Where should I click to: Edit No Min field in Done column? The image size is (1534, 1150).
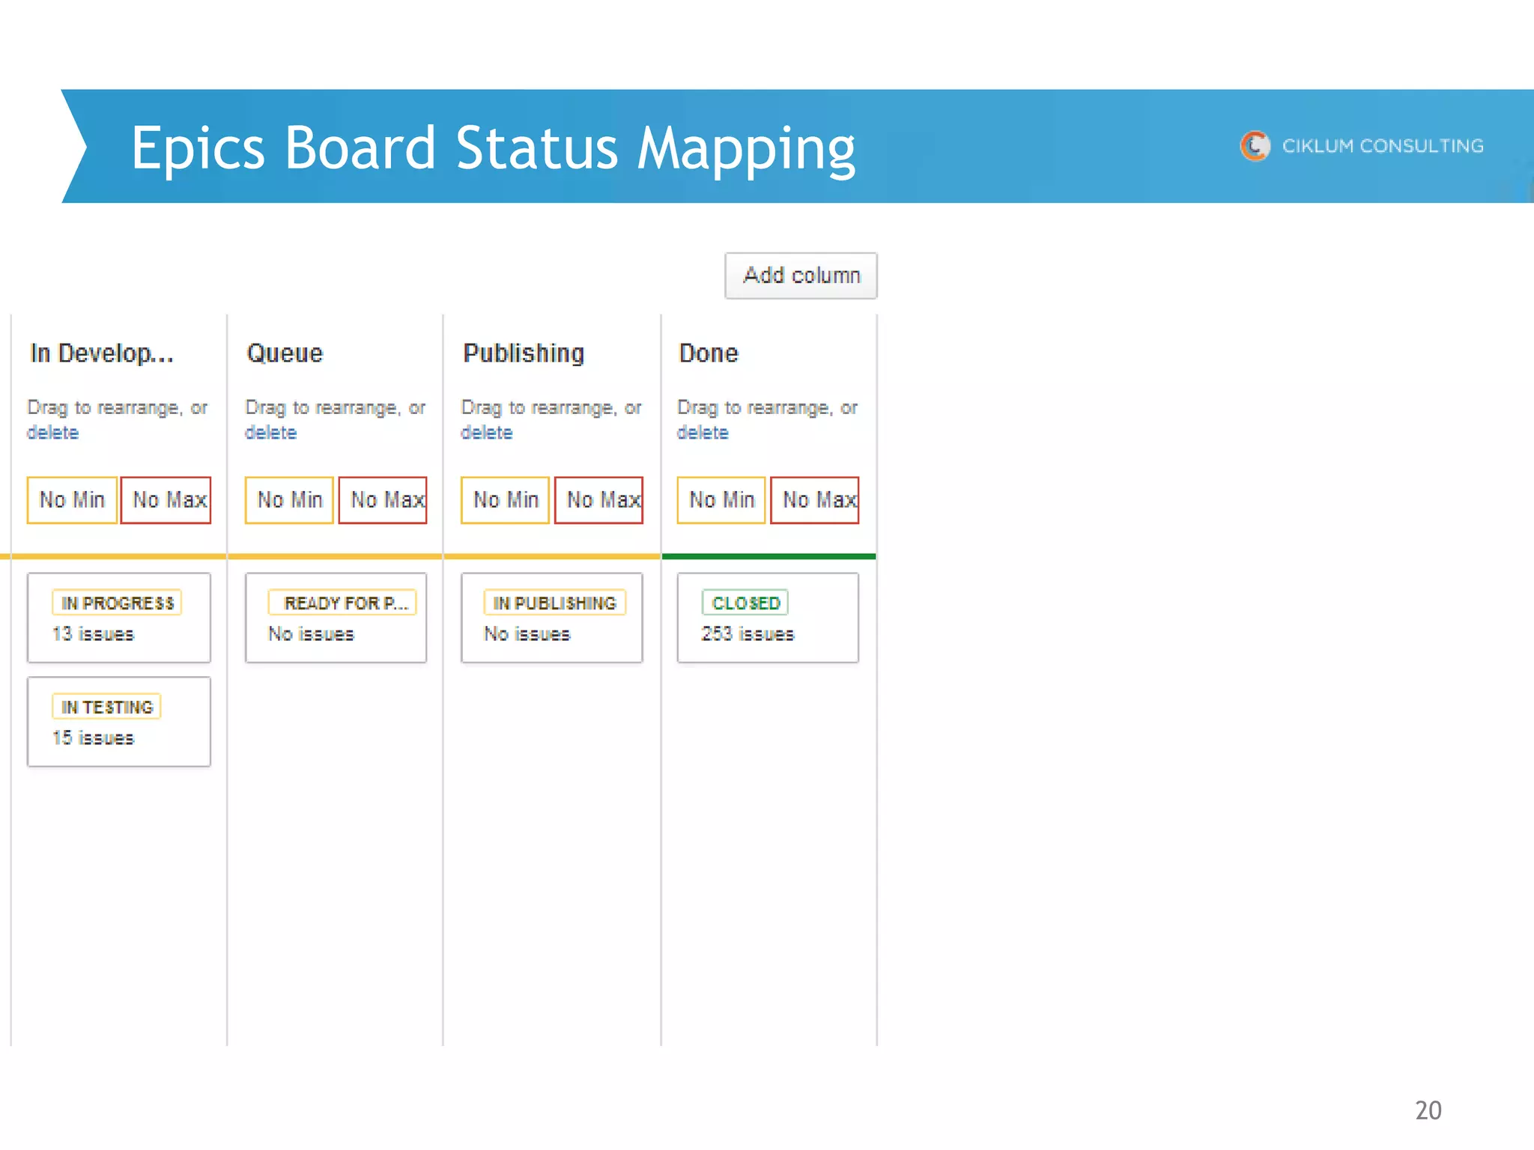(x=721, y=499)
